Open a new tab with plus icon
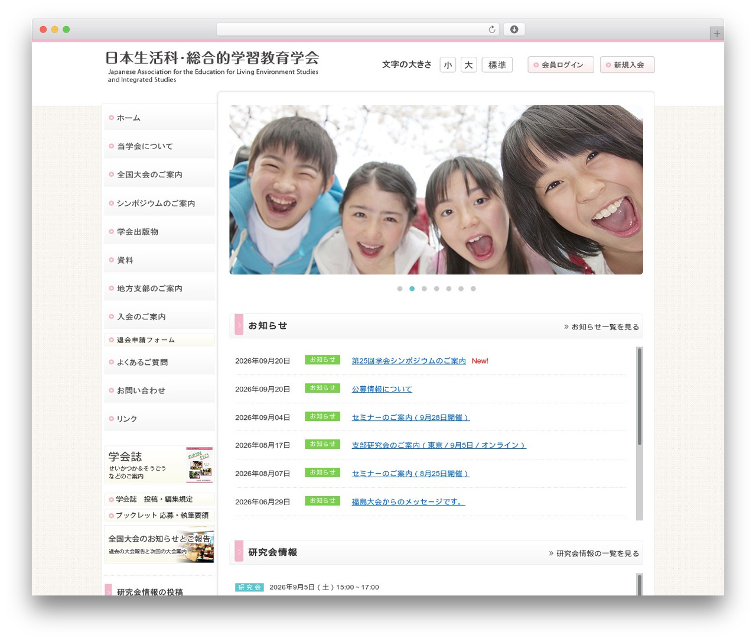The width and height of the screenshot is (756, 641). (x=716, y=34)
